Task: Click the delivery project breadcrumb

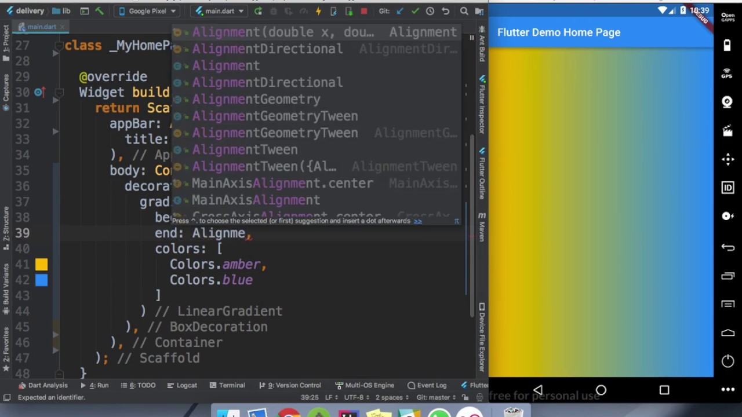Action: (24, 11)
